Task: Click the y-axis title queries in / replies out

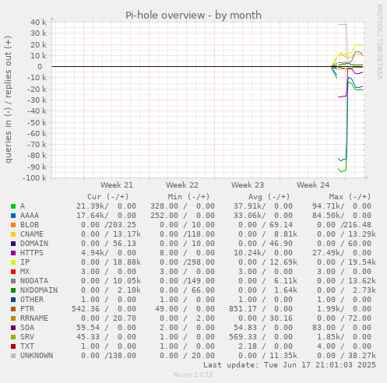Action: point(8,100)
